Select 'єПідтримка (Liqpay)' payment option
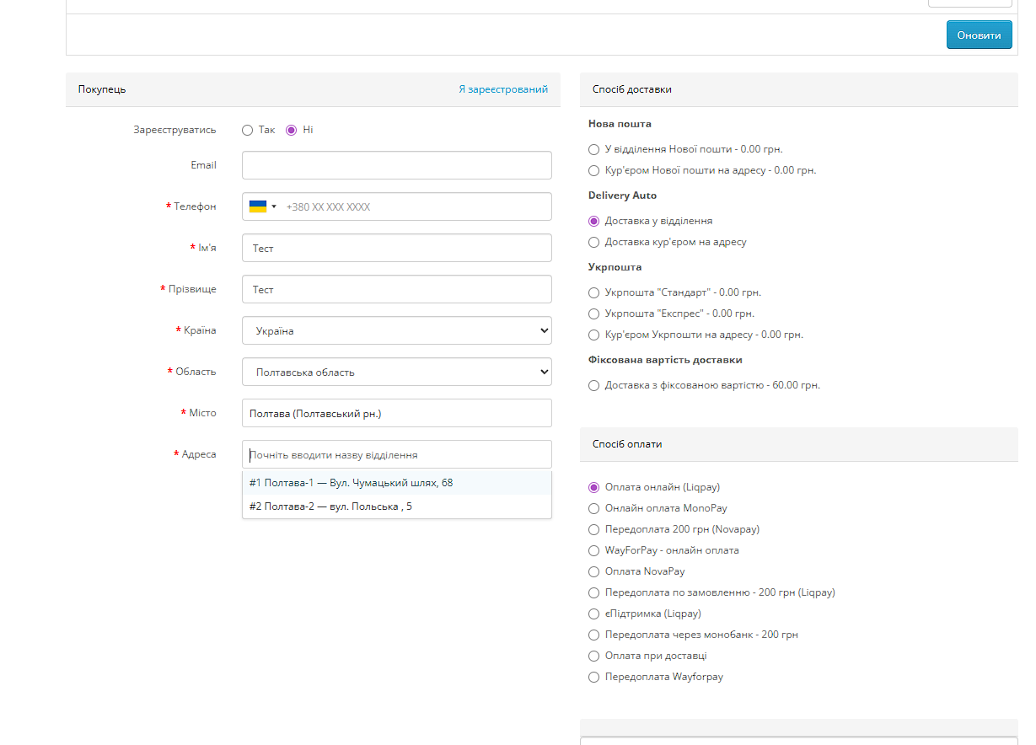 594,614
